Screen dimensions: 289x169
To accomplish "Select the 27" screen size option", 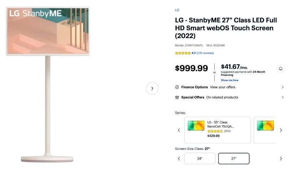I will [234, 159].
